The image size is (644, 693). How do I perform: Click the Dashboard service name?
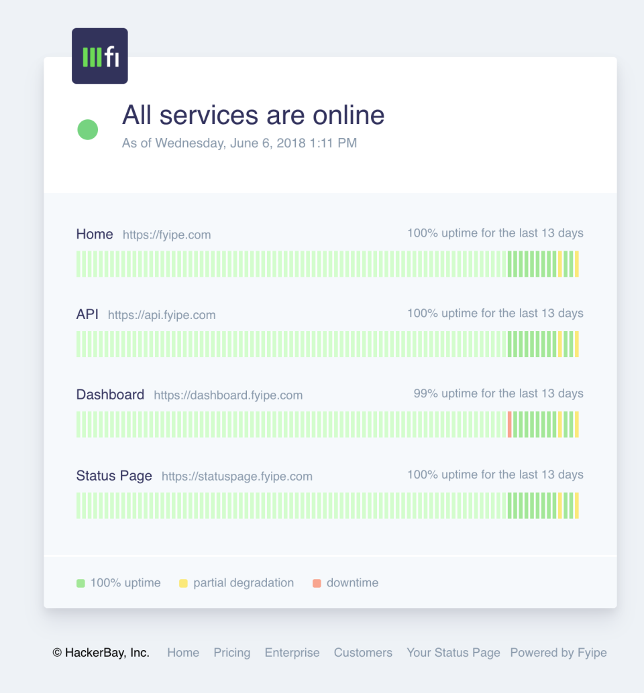click(110, 395)
